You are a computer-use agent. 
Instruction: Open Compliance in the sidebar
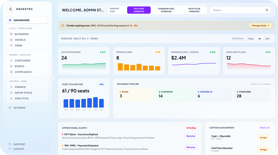27,72
